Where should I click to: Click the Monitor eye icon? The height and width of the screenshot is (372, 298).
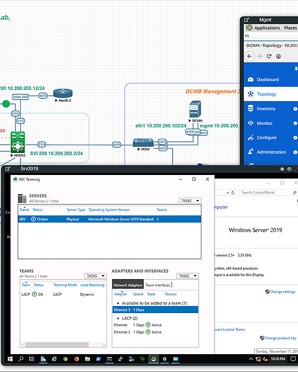click(250, 123)
